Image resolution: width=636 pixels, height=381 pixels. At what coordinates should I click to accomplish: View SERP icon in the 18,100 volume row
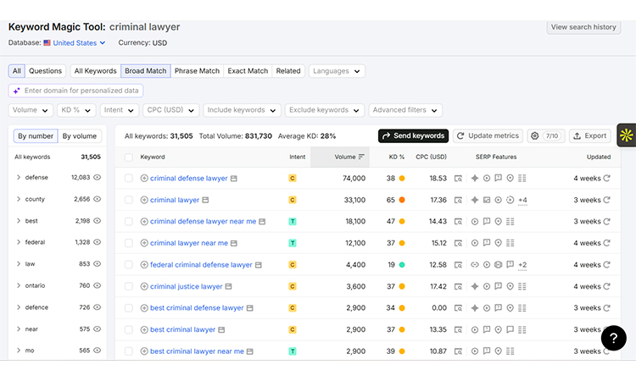tap(458, 222)
